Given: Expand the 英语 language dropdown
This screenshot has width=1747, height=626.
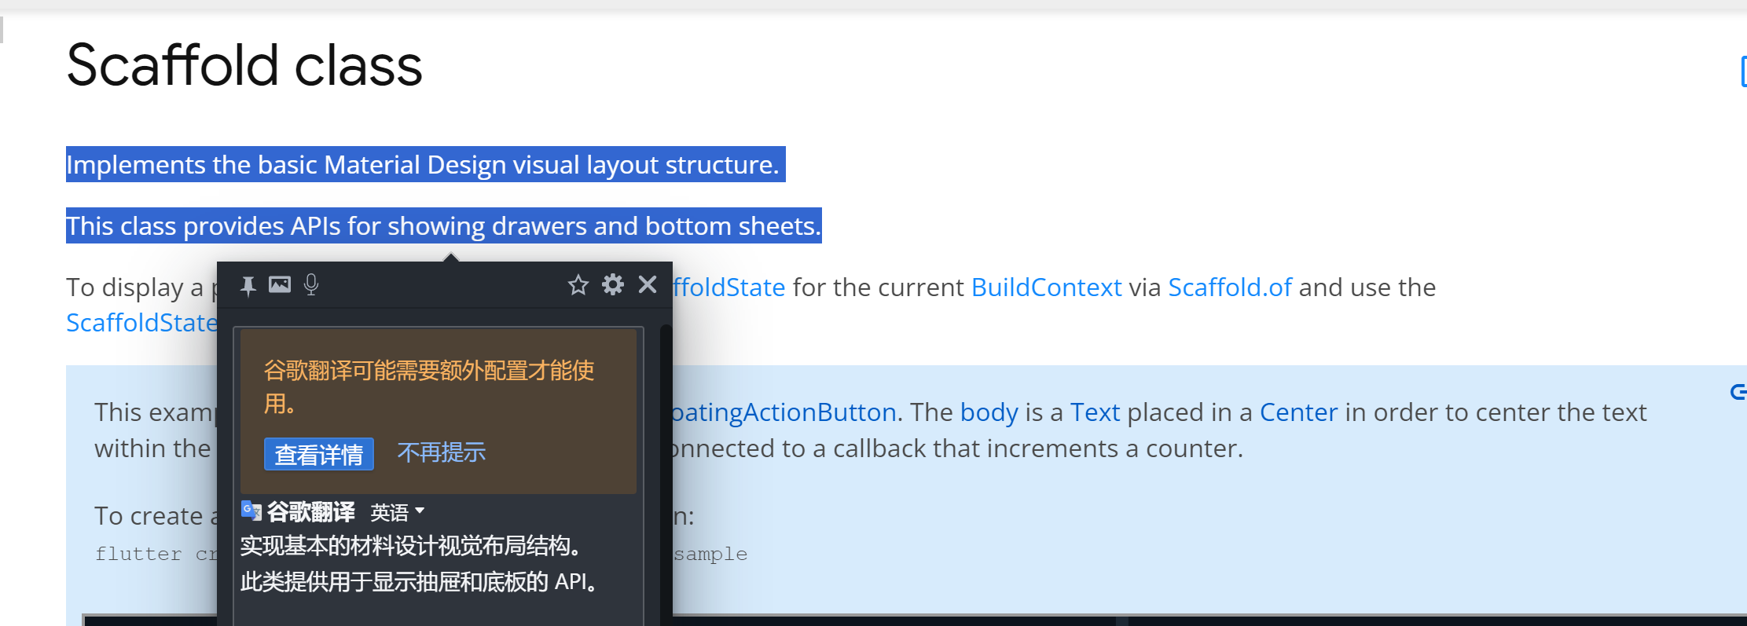Looking at the screenshot, I should [398, 512].
